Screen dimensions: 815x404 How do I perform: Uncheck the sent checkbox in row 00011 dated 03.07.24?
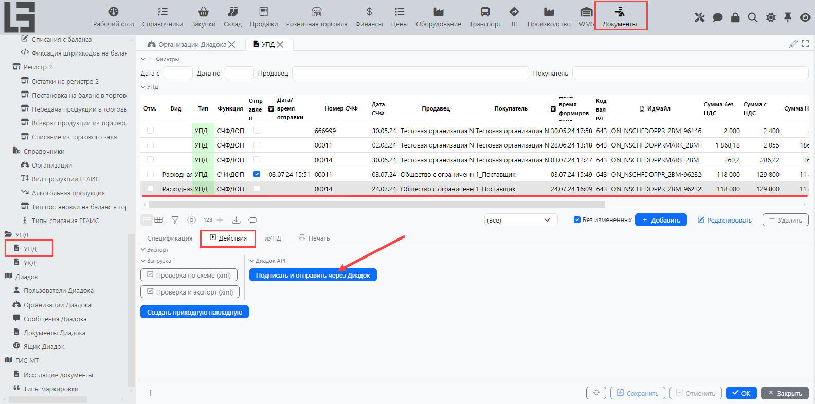pos(257,174)
